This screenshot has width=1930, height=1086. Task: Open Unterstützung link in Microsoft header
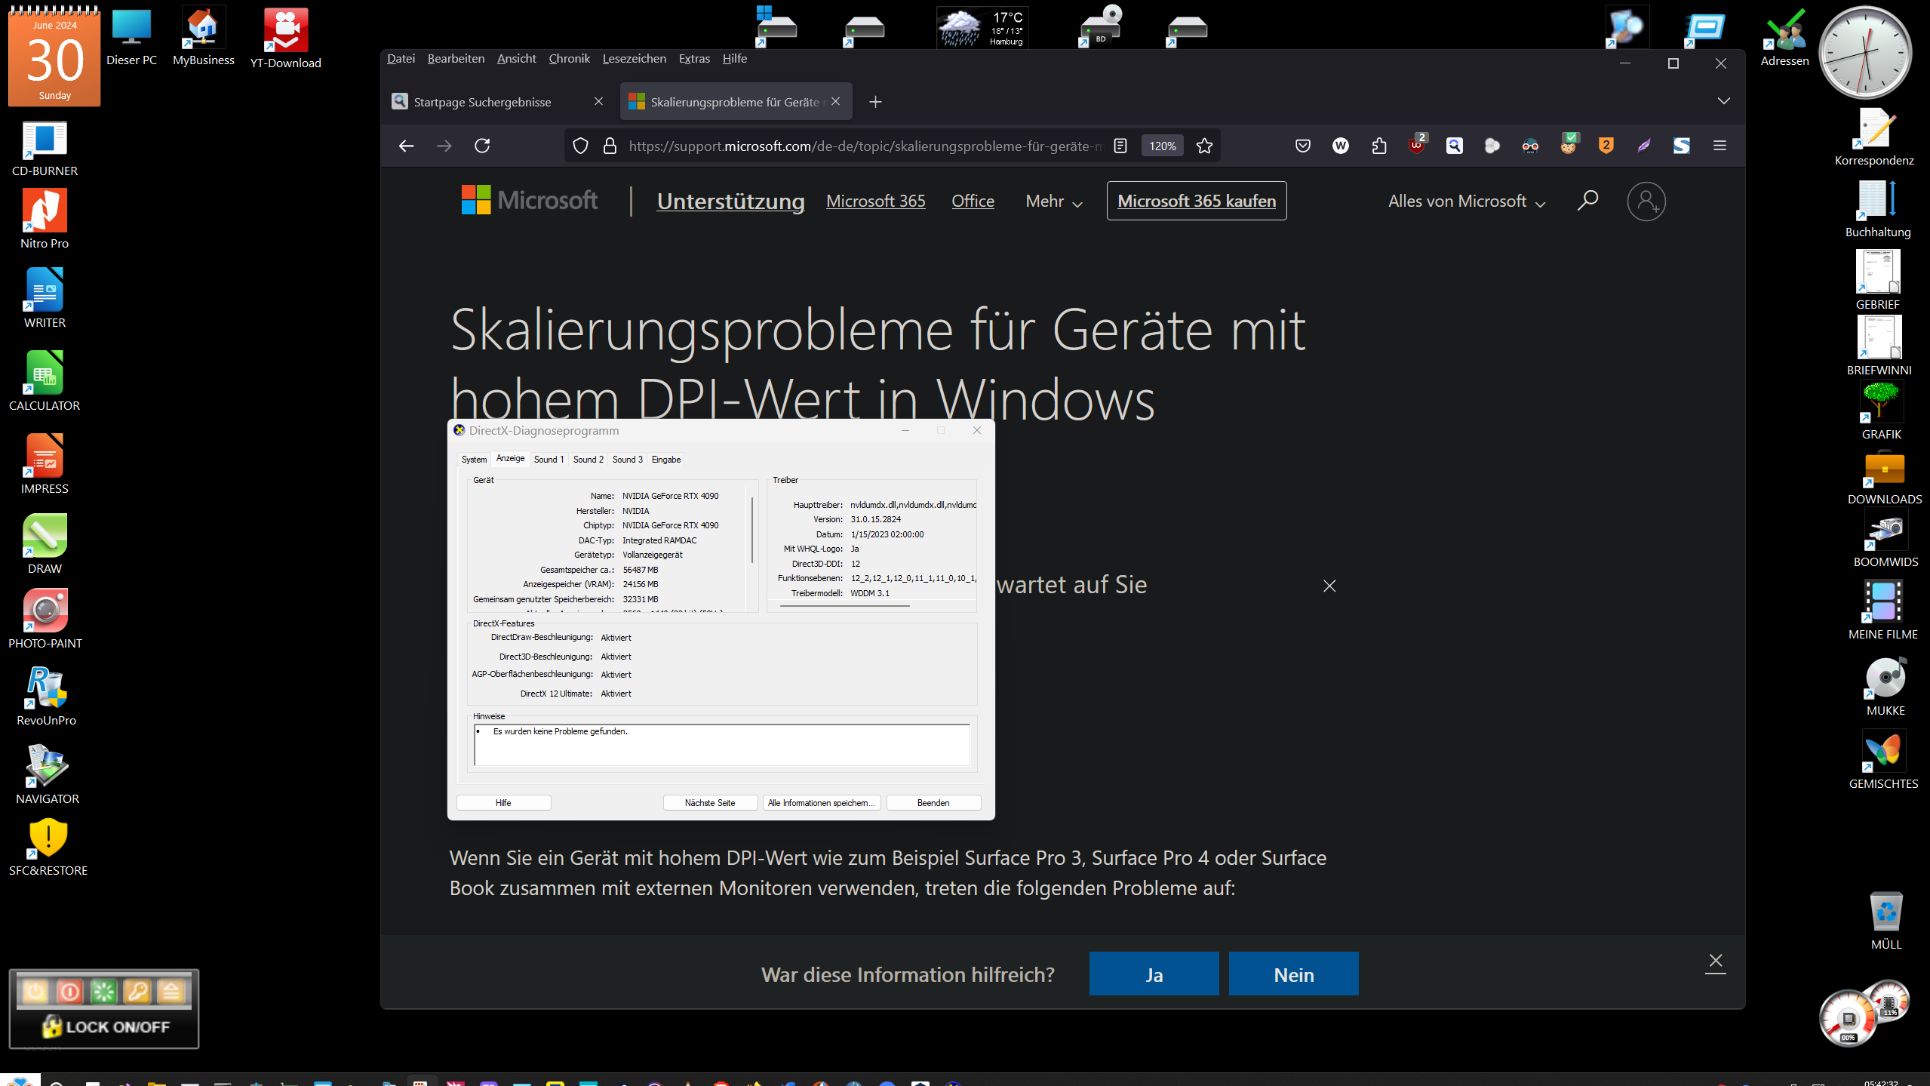pos(730,202)
